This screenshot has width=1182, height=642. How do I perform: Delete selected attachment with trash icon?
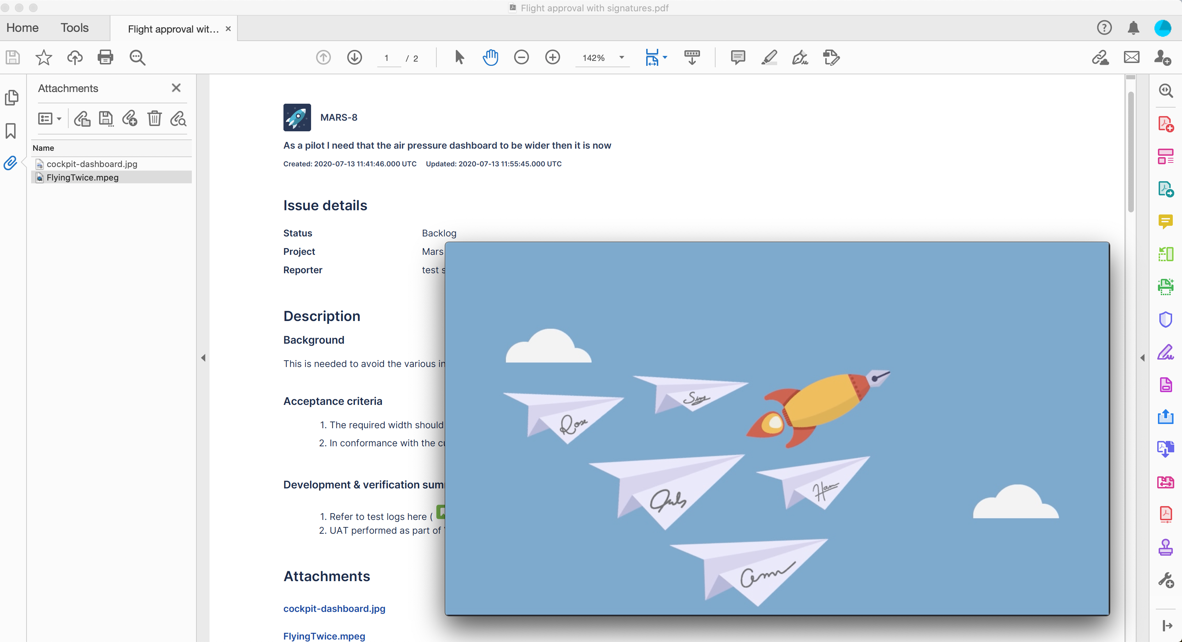click(154, 119)
